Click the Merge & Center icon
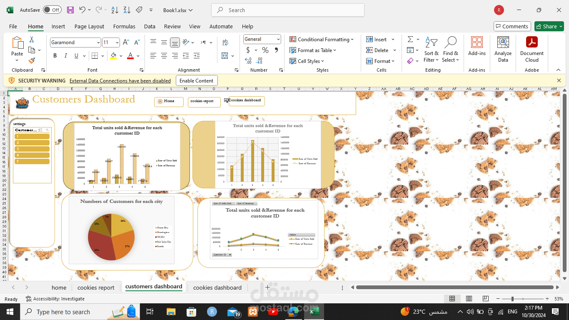The height and width of the screenshot is (320, 569). pos(225,56)
